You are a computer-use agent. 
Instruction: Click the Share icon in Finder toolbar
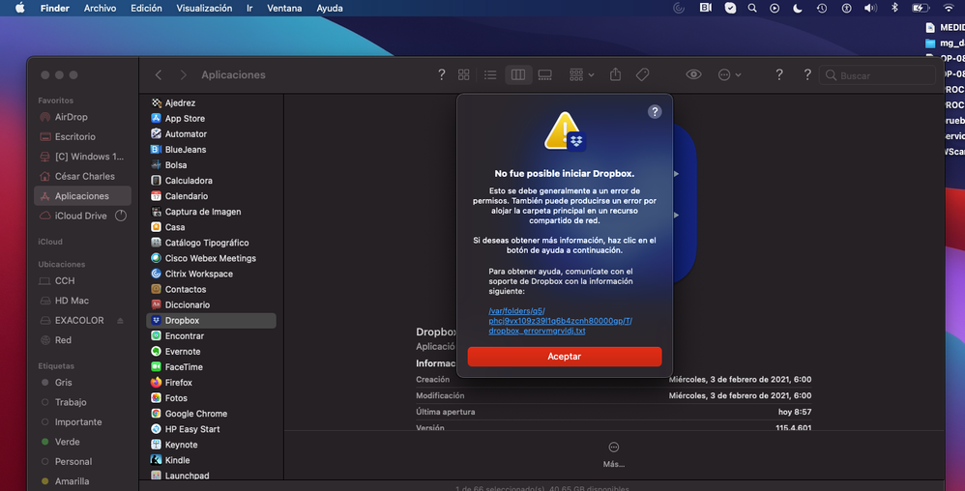coord(615,74)
